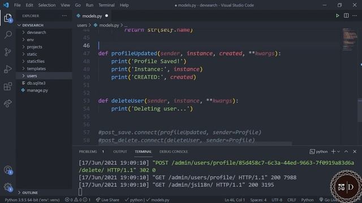Create a new terminal with plus icon

pyautogui.click(x=333, y=151)
